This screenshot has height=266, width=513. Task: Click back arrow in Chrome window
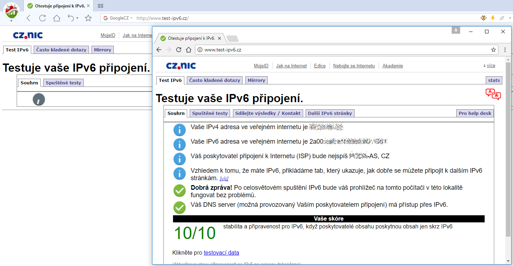coord(159,50)
